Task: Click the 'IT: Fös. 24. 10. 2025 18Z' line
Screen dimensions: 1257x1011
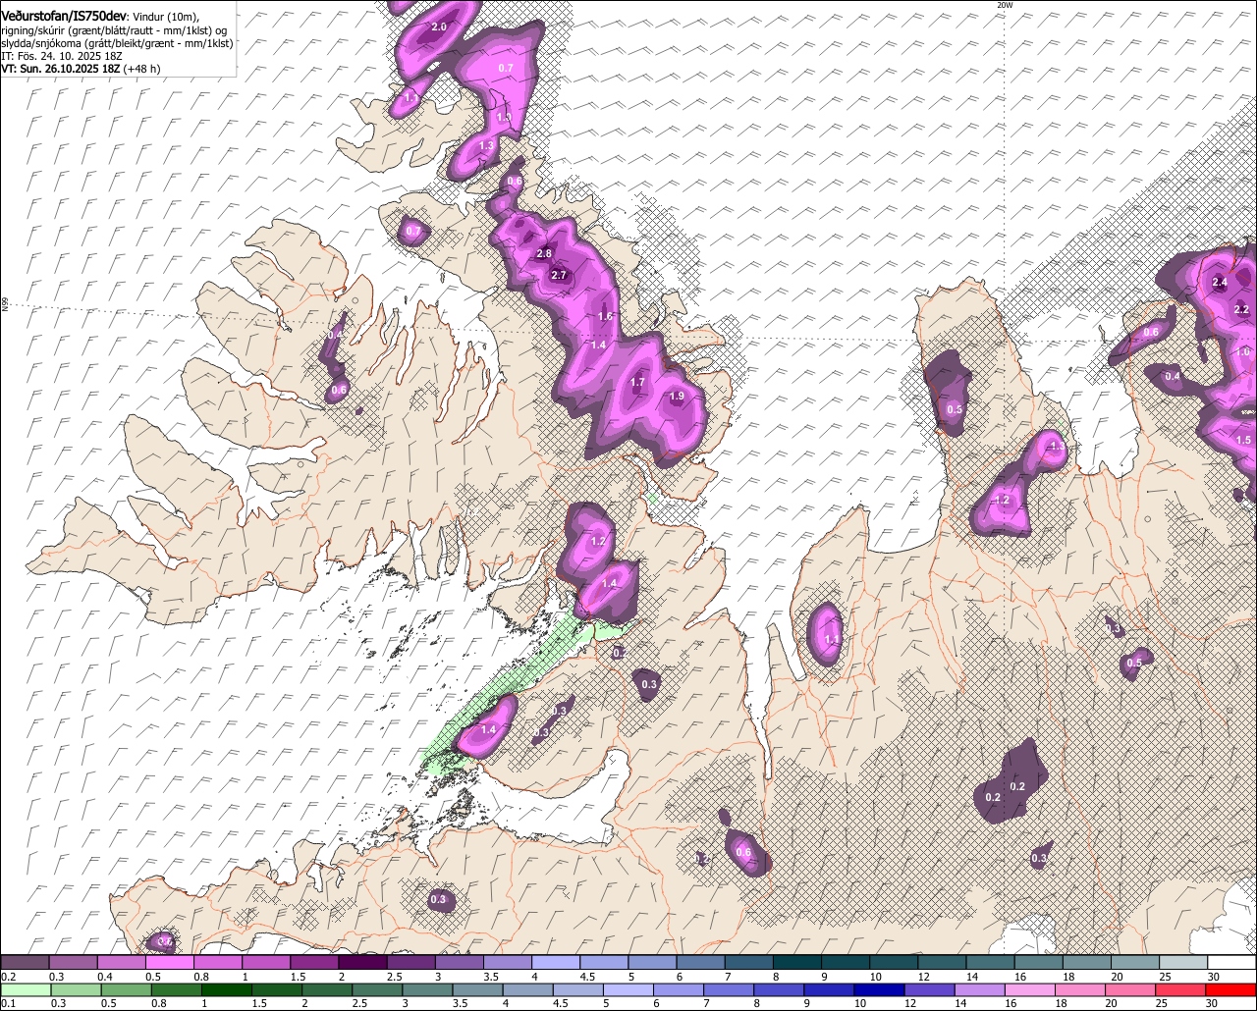Action: click(62, 56)
